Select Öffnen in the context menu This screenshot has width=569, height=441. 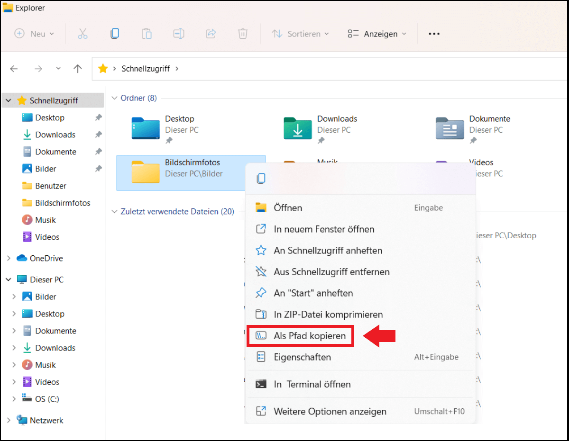(360, 207)
